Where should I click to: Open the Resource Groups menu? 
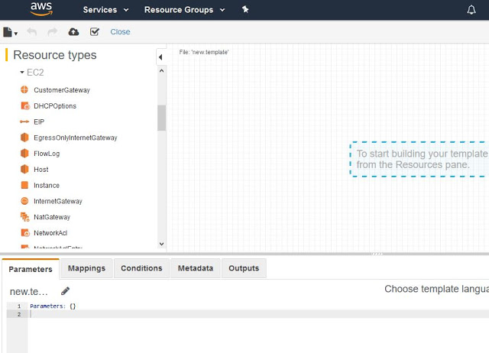185,10
